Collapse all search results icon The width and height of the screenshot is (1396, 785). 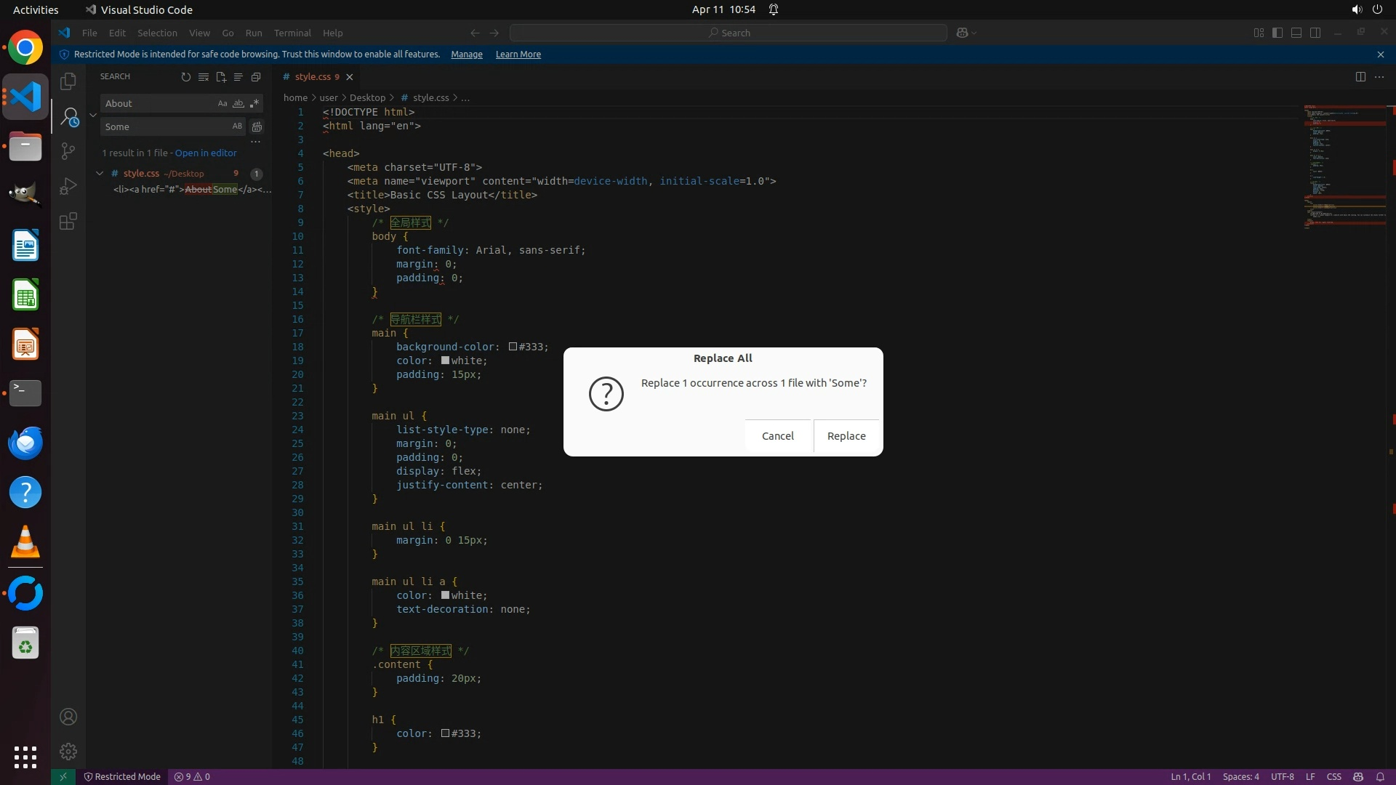point(256,77)
